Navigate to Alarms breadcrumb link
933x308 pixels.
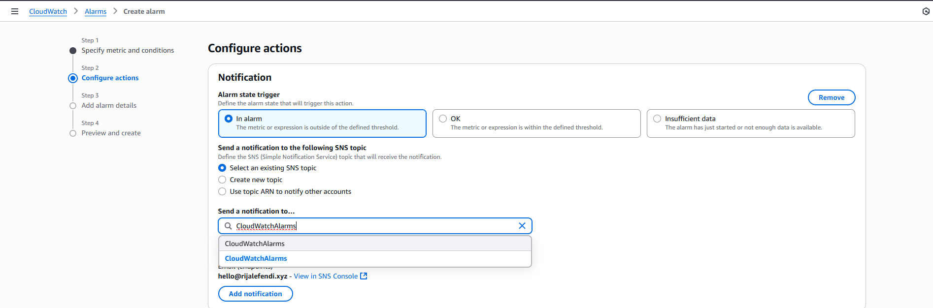[x=96, y=11]
